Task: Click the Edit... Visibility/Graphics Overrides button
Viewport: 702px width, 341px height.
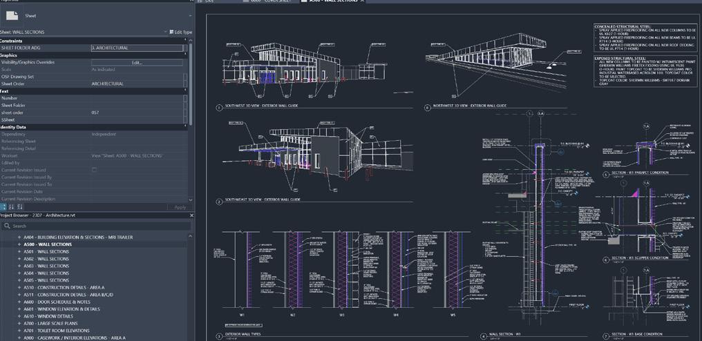Action: click(x=137, y=63)
